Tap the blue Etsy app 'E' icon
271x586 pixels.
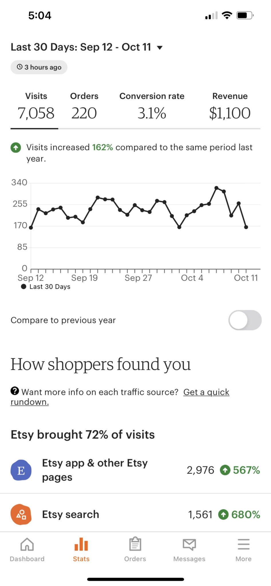point(21,470)
